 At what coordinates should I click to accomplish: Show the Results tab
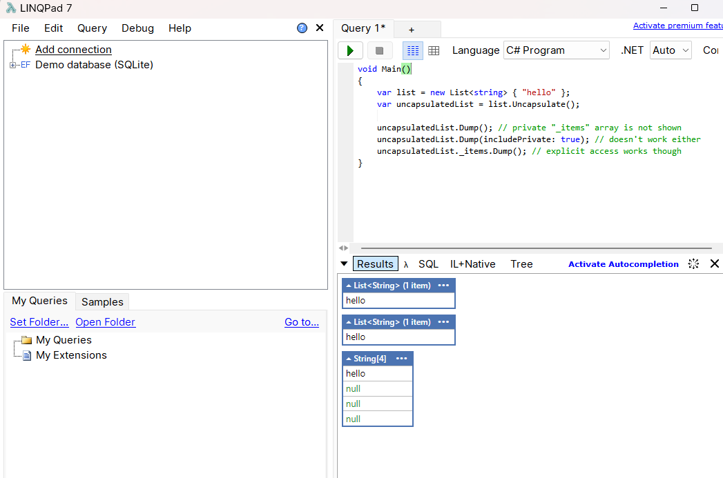(376, 264)
